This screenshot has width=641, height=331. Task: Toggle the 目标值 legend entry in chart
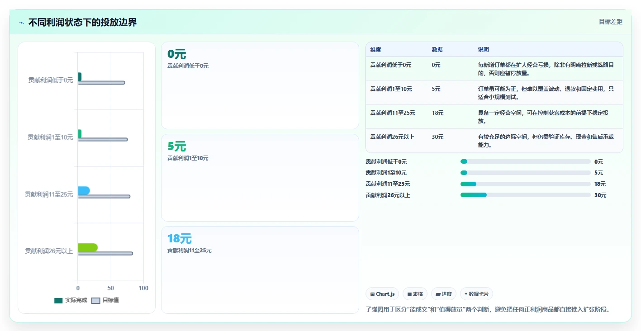pyautogui.click(x=105, y=300)
